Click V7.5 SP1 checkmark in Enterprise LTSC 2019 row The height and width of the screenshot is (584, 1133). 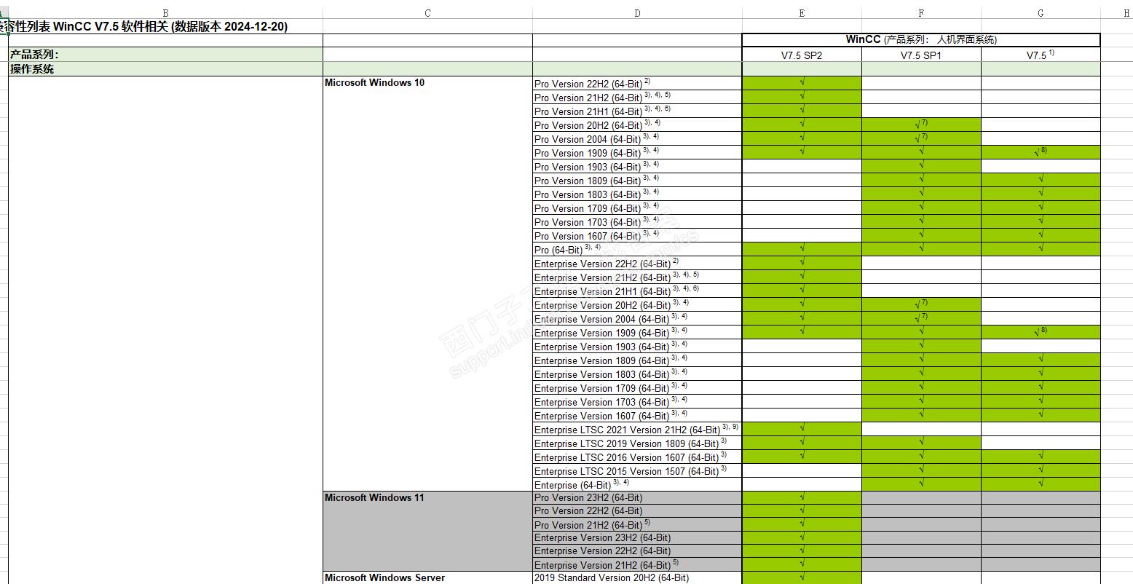[x=921, y=443]
